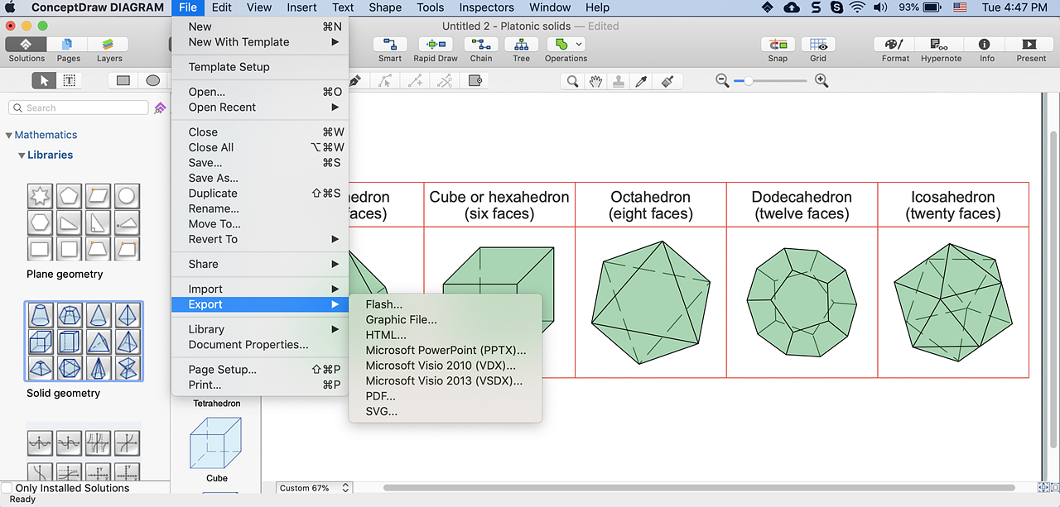Pick the Eyedropper tool

pos(640,81)
